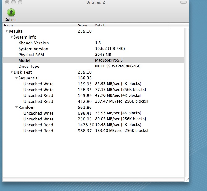Collapse the Sequential results group
The width and height of the screenshot is (207, 191).
16,78
